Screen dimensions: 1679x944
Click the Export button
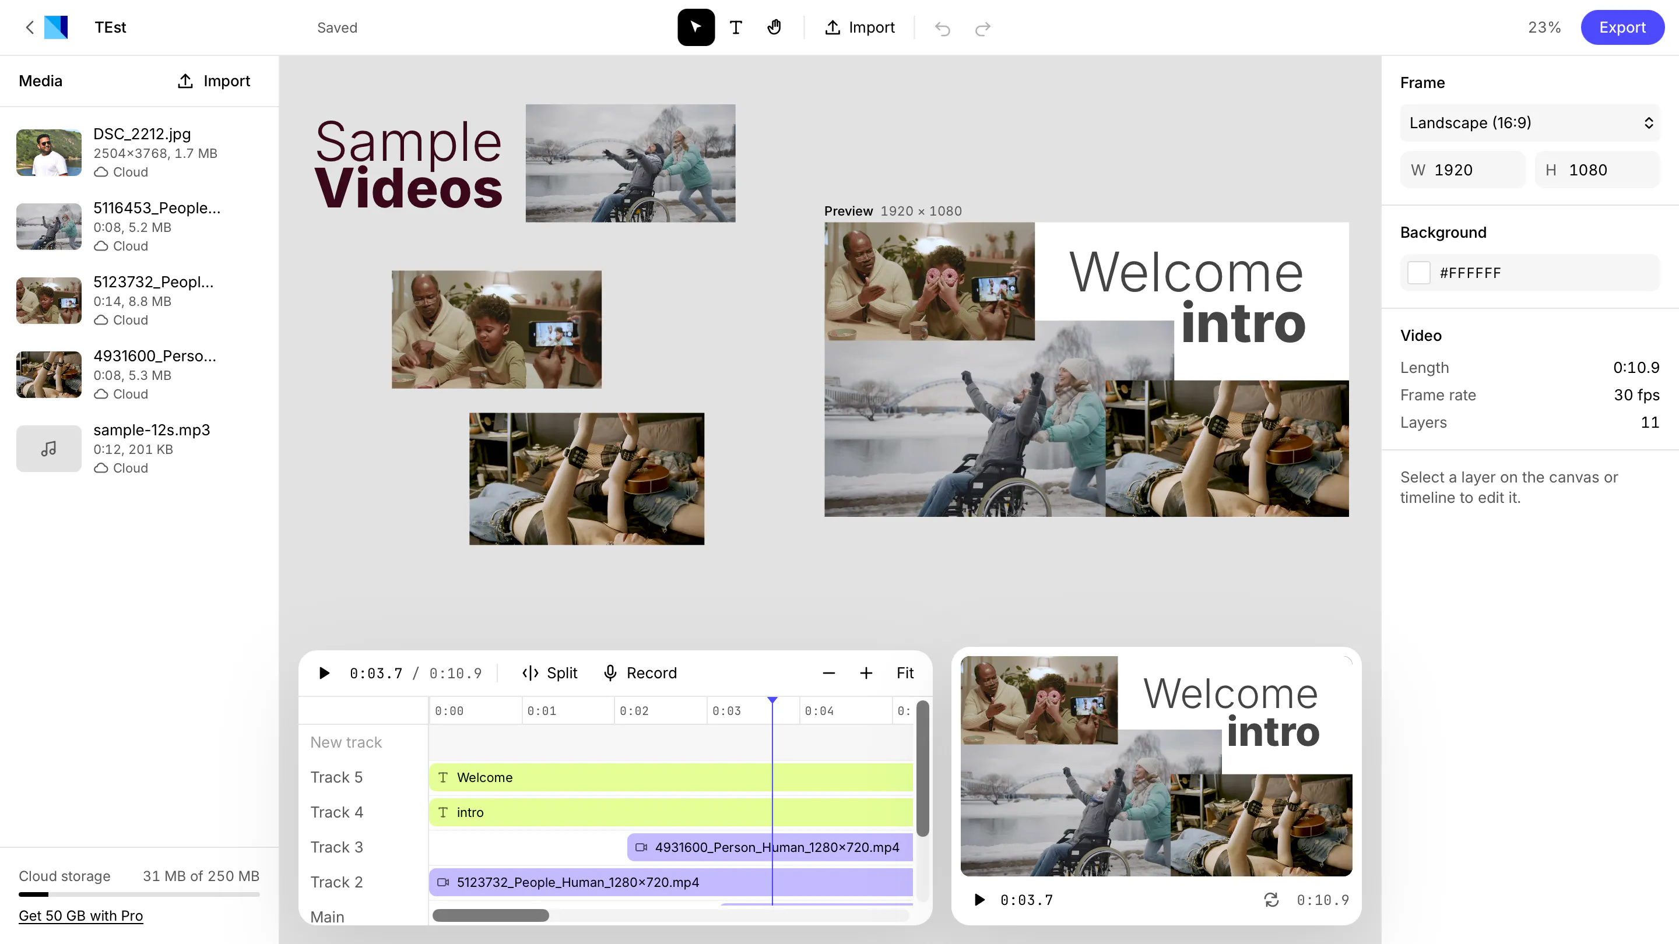point(1622,27)
